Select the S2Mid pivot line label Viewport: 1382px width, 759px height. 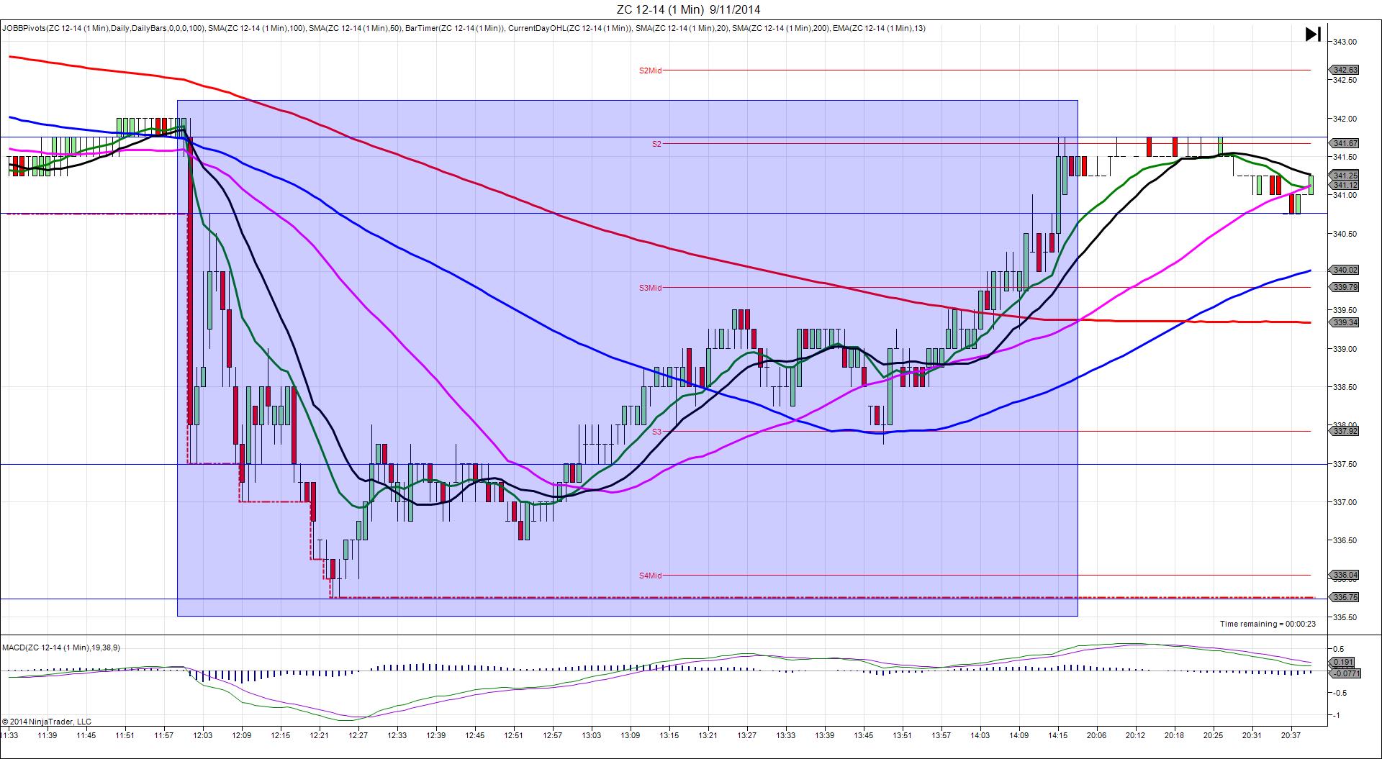(x=650, y=71)
